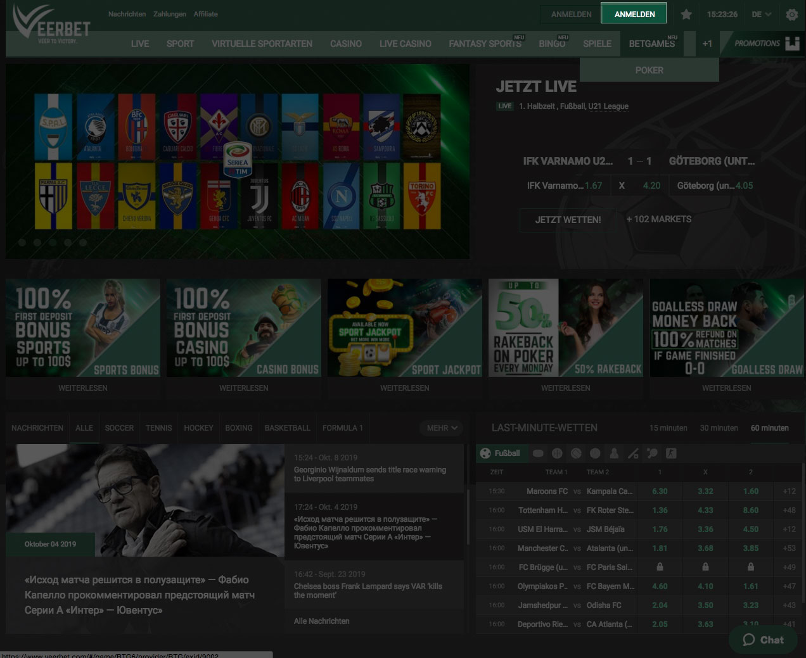Click Serie A TIM logo on banner
This screenshot has width=806, height=658.
tap(238, 160)
